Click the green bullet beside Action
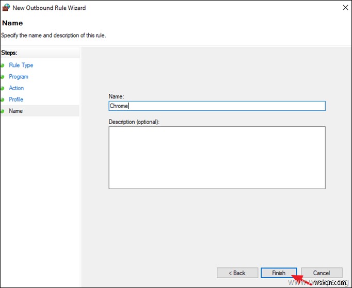Viewport: 352px width, 288px height. click(x=3, y=89)
